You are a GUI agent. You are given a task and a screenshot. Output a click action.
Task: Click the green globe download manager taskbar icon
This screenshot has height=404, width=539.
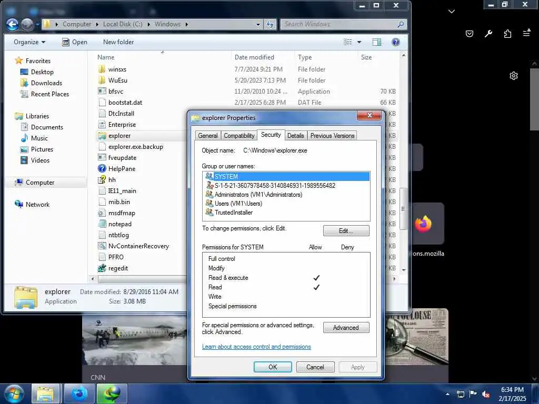112,393
